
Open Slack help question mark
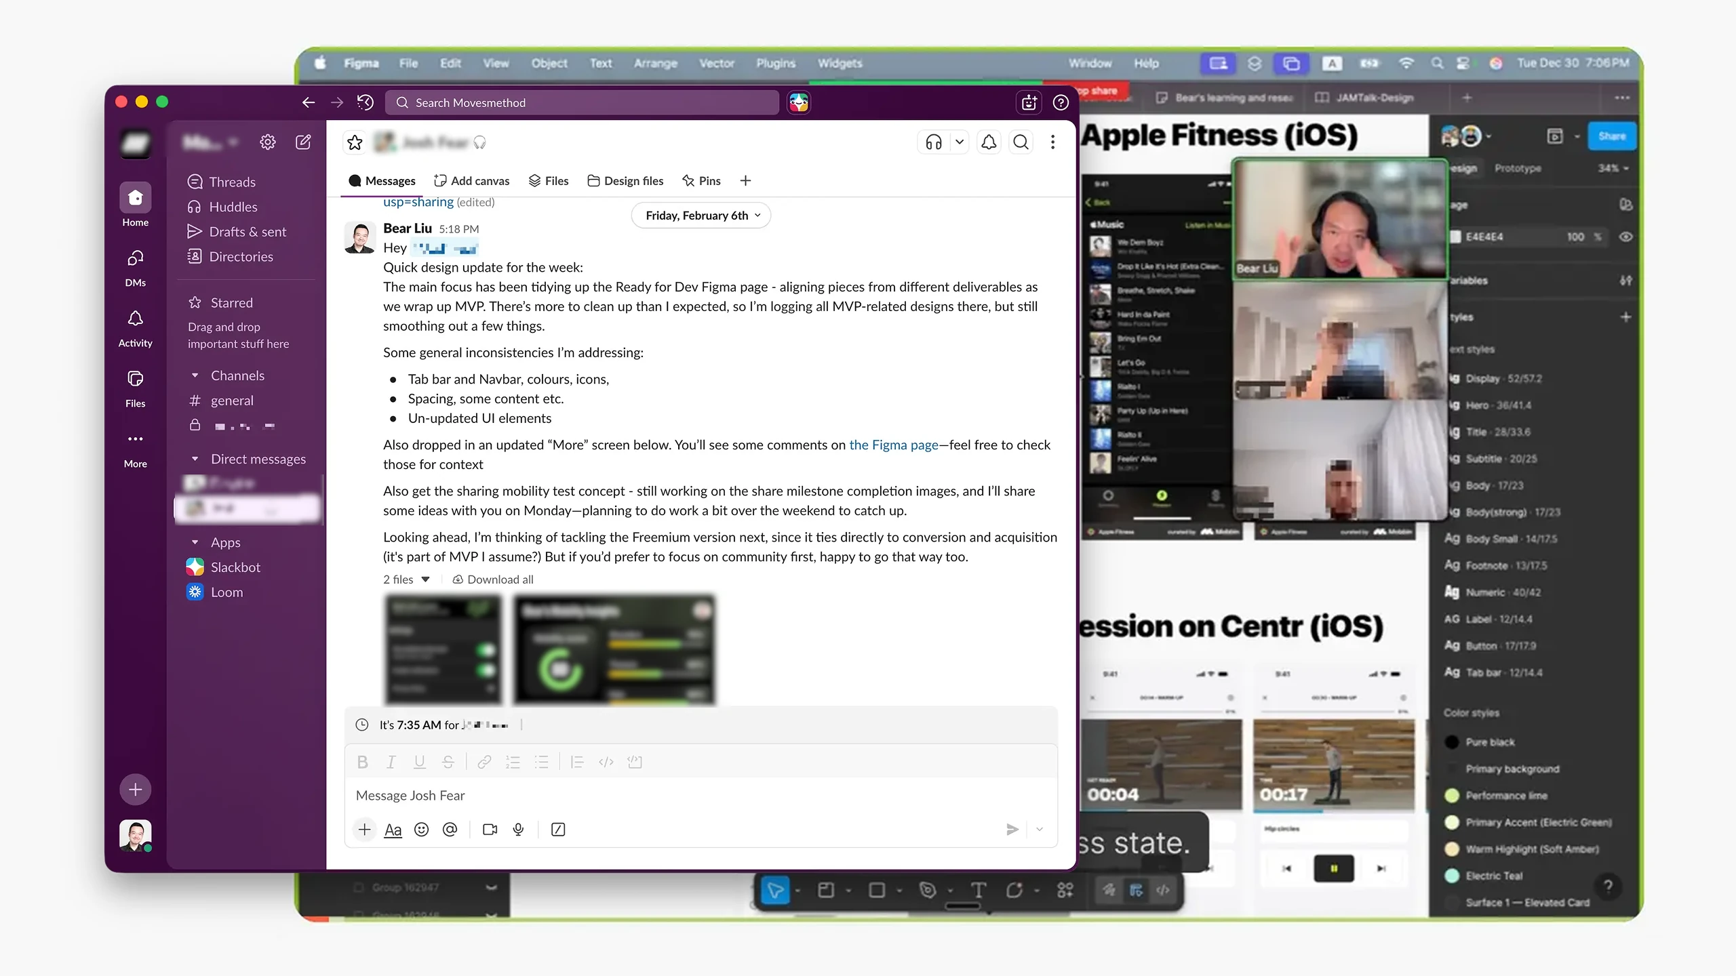coord(1061,102)
